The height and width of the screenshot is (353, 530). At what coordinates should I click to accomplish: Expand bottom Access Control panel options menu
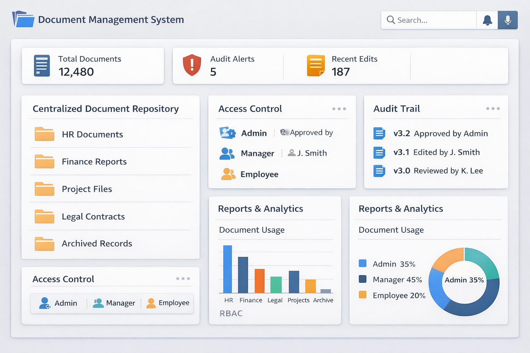click(183, 279)
